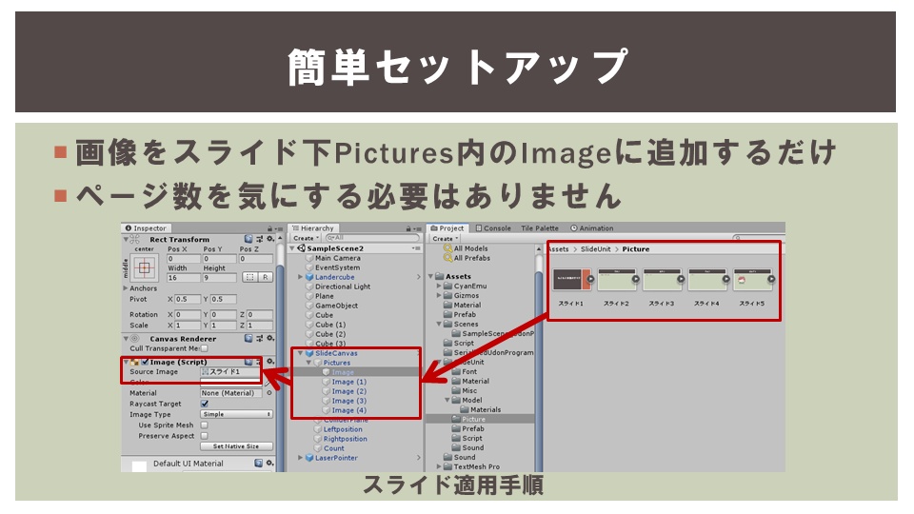The image size is (914, 514).
Task: Select the CyanEmu folder icon
Action: click(448, 287)
